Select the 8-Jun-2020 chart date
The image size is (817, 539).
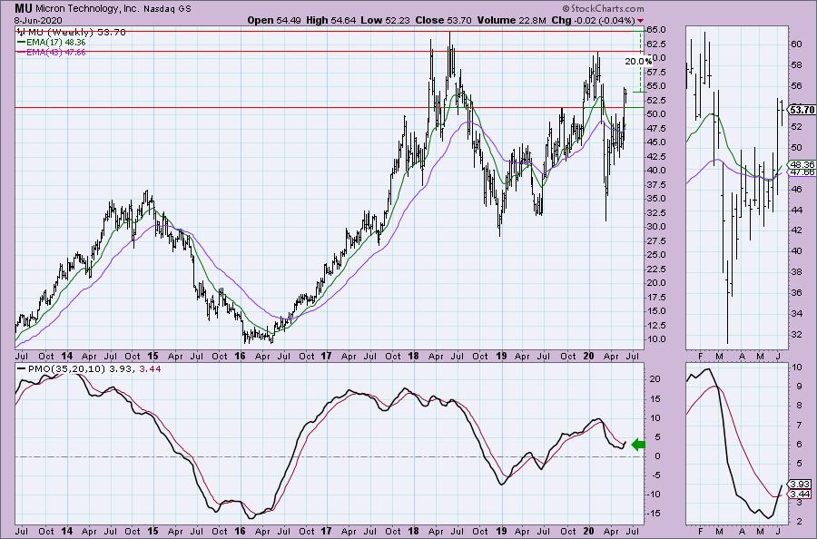click(x=38, y=21)
